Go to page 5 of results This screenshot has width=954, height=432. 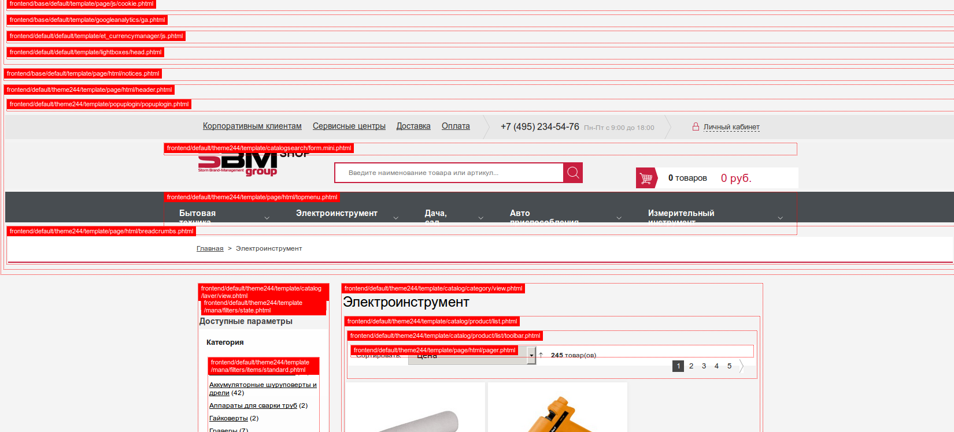coord(729,366)
